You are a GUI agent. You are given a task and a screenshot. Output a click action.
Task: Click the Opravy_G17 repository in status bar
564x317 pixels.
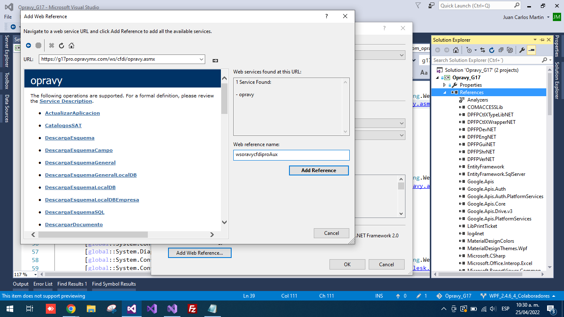pos(454,296)
